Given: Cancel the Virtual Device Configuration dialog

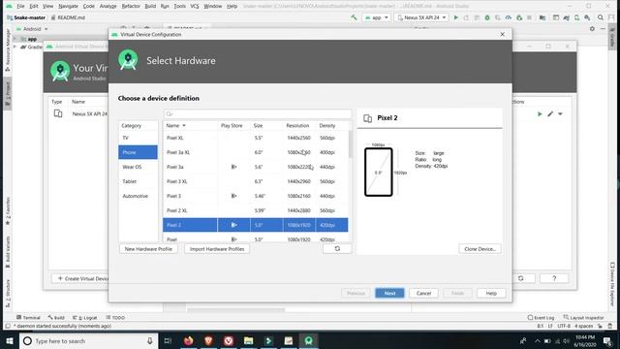Looking at the screenshot, I should [x=423, y=293].
